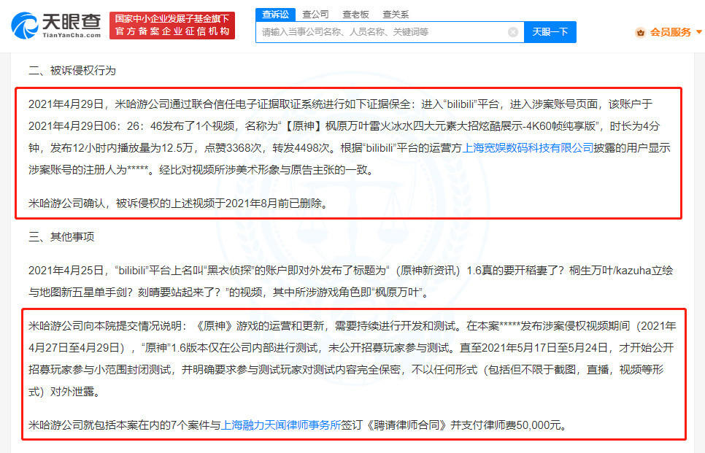Open 上海融力天闻律师事务所 link
705x453 pixels.
[x=281, y=425]
